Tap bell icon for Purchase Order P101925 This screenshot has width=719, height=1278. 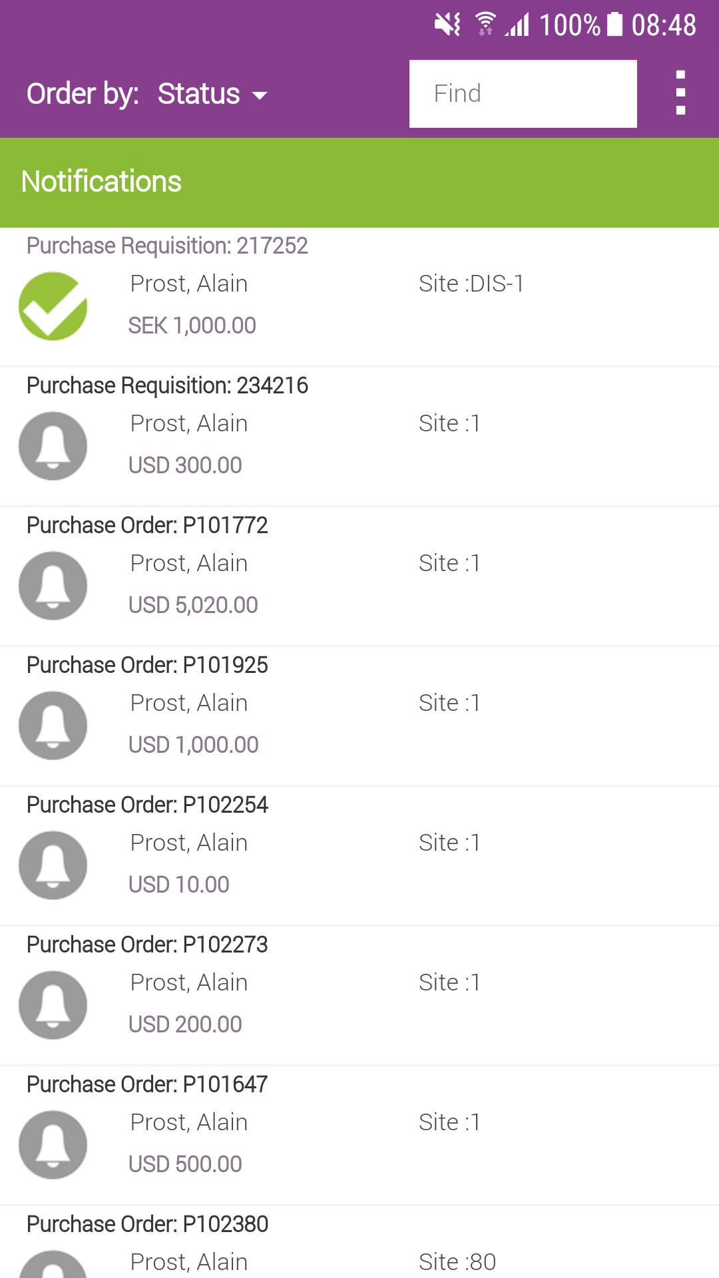53,726
